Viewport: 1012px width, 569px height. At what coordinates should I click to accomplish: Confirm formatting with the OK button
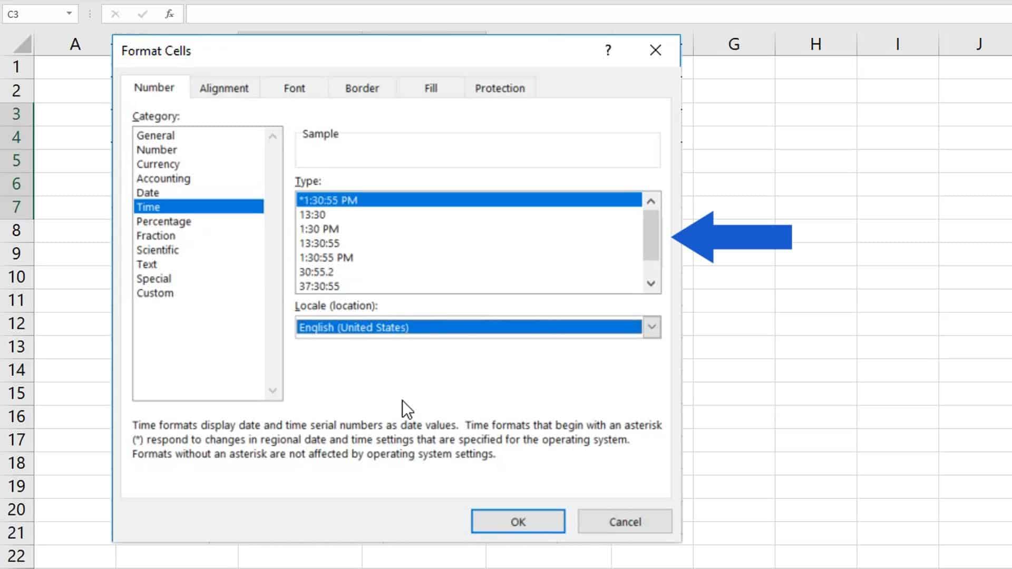pos(518,521)
